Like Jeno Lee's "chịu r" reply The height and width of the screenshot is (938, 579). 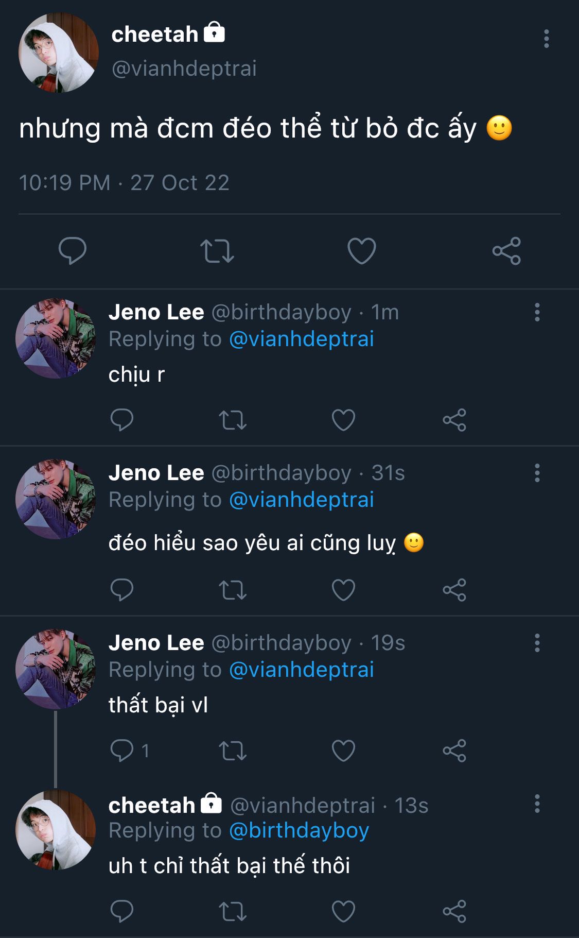343,420
